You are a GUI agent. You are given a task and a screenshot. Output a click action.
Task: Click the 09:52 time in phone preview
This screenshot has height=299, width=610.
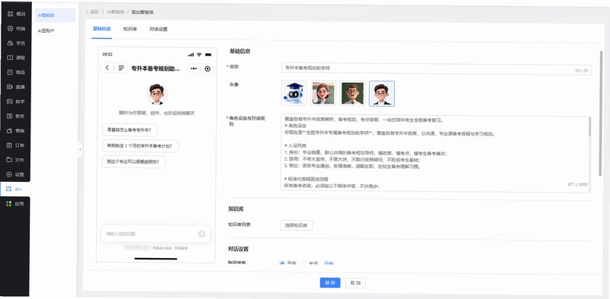108,54
